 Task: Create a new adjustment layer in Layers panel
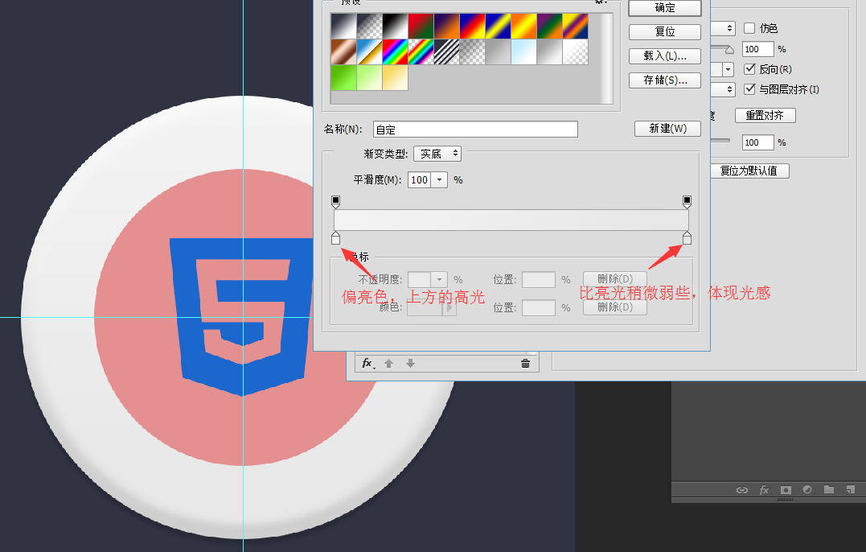tap(807, 489)
